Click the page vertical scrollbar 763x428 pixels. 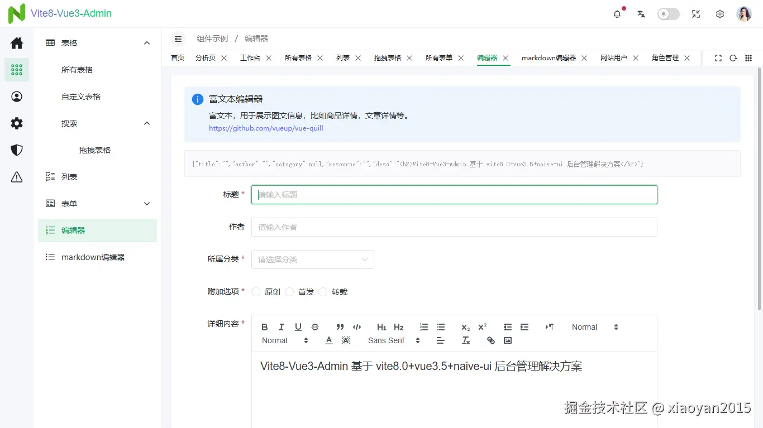point(759,190)
